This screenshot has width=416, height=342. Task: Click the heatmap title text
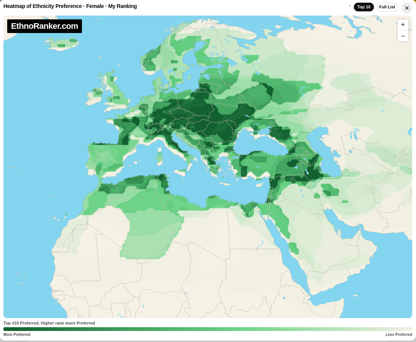70,6
